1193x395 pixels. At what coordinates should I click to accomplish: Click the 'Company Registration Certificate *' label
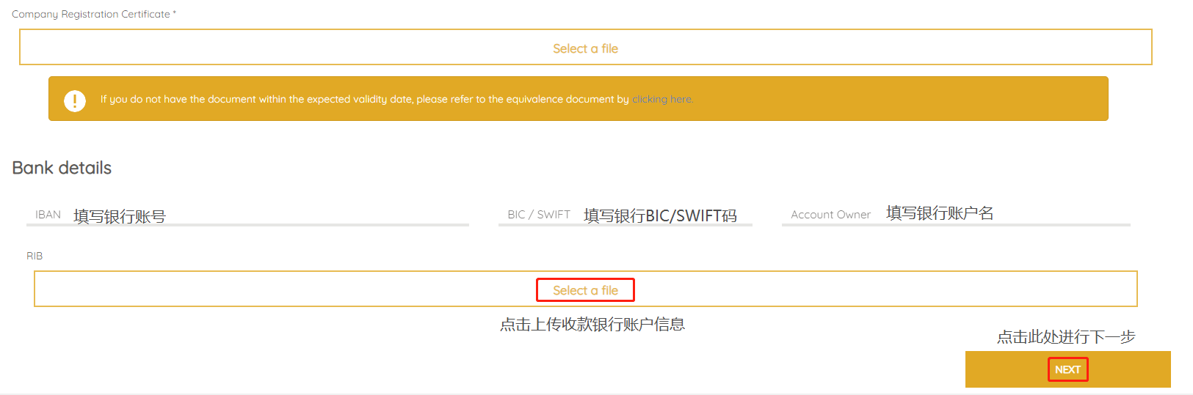coord(93,14)
